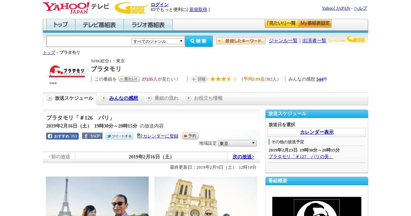Screen dimensions: 411x216
Task: Click the Yahoo! Japan テレビ logo
Action: [x=76, y=8]
